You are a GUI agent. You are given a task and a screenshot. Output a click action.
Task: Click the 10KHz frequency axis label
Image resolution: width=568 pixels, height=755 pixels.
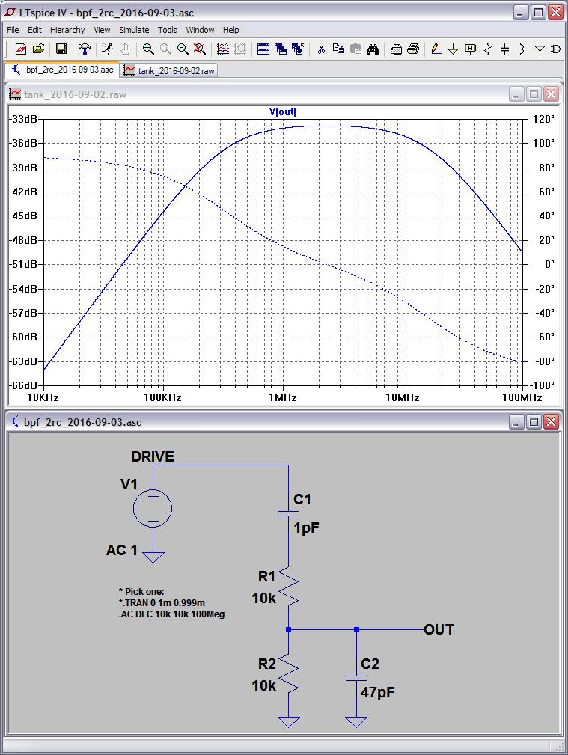pyautogui.click(x=43, y=398)
